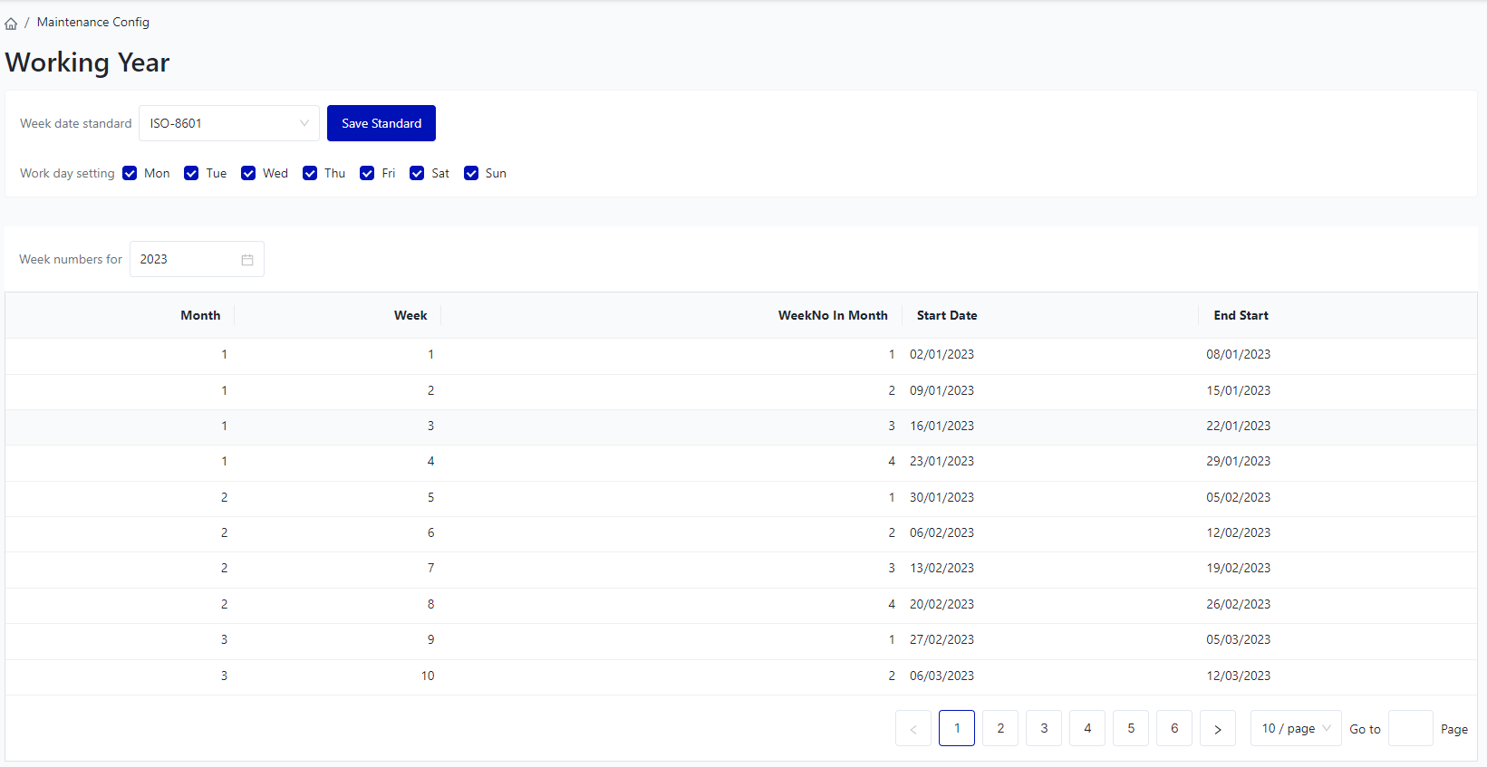1487x767 pixels.
Task: Click the previous page arrow
Action: 912,729
